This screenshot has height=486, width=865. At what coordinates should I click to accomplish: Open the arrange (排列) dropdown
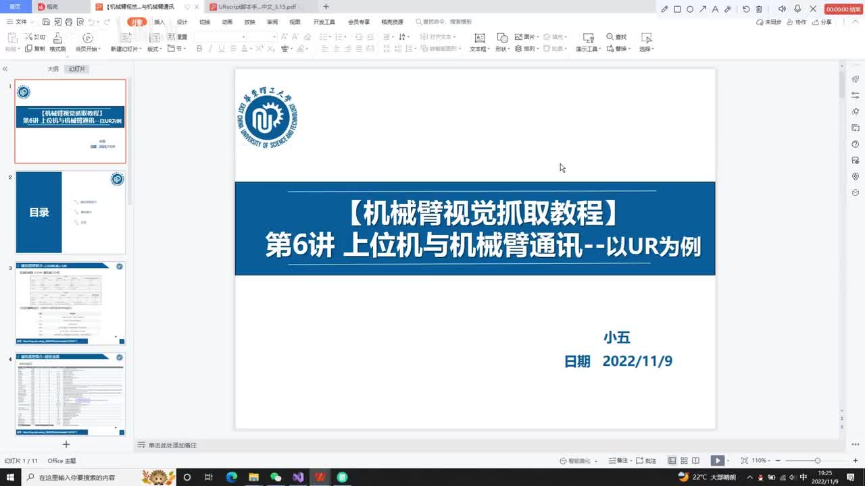[526, 49]
